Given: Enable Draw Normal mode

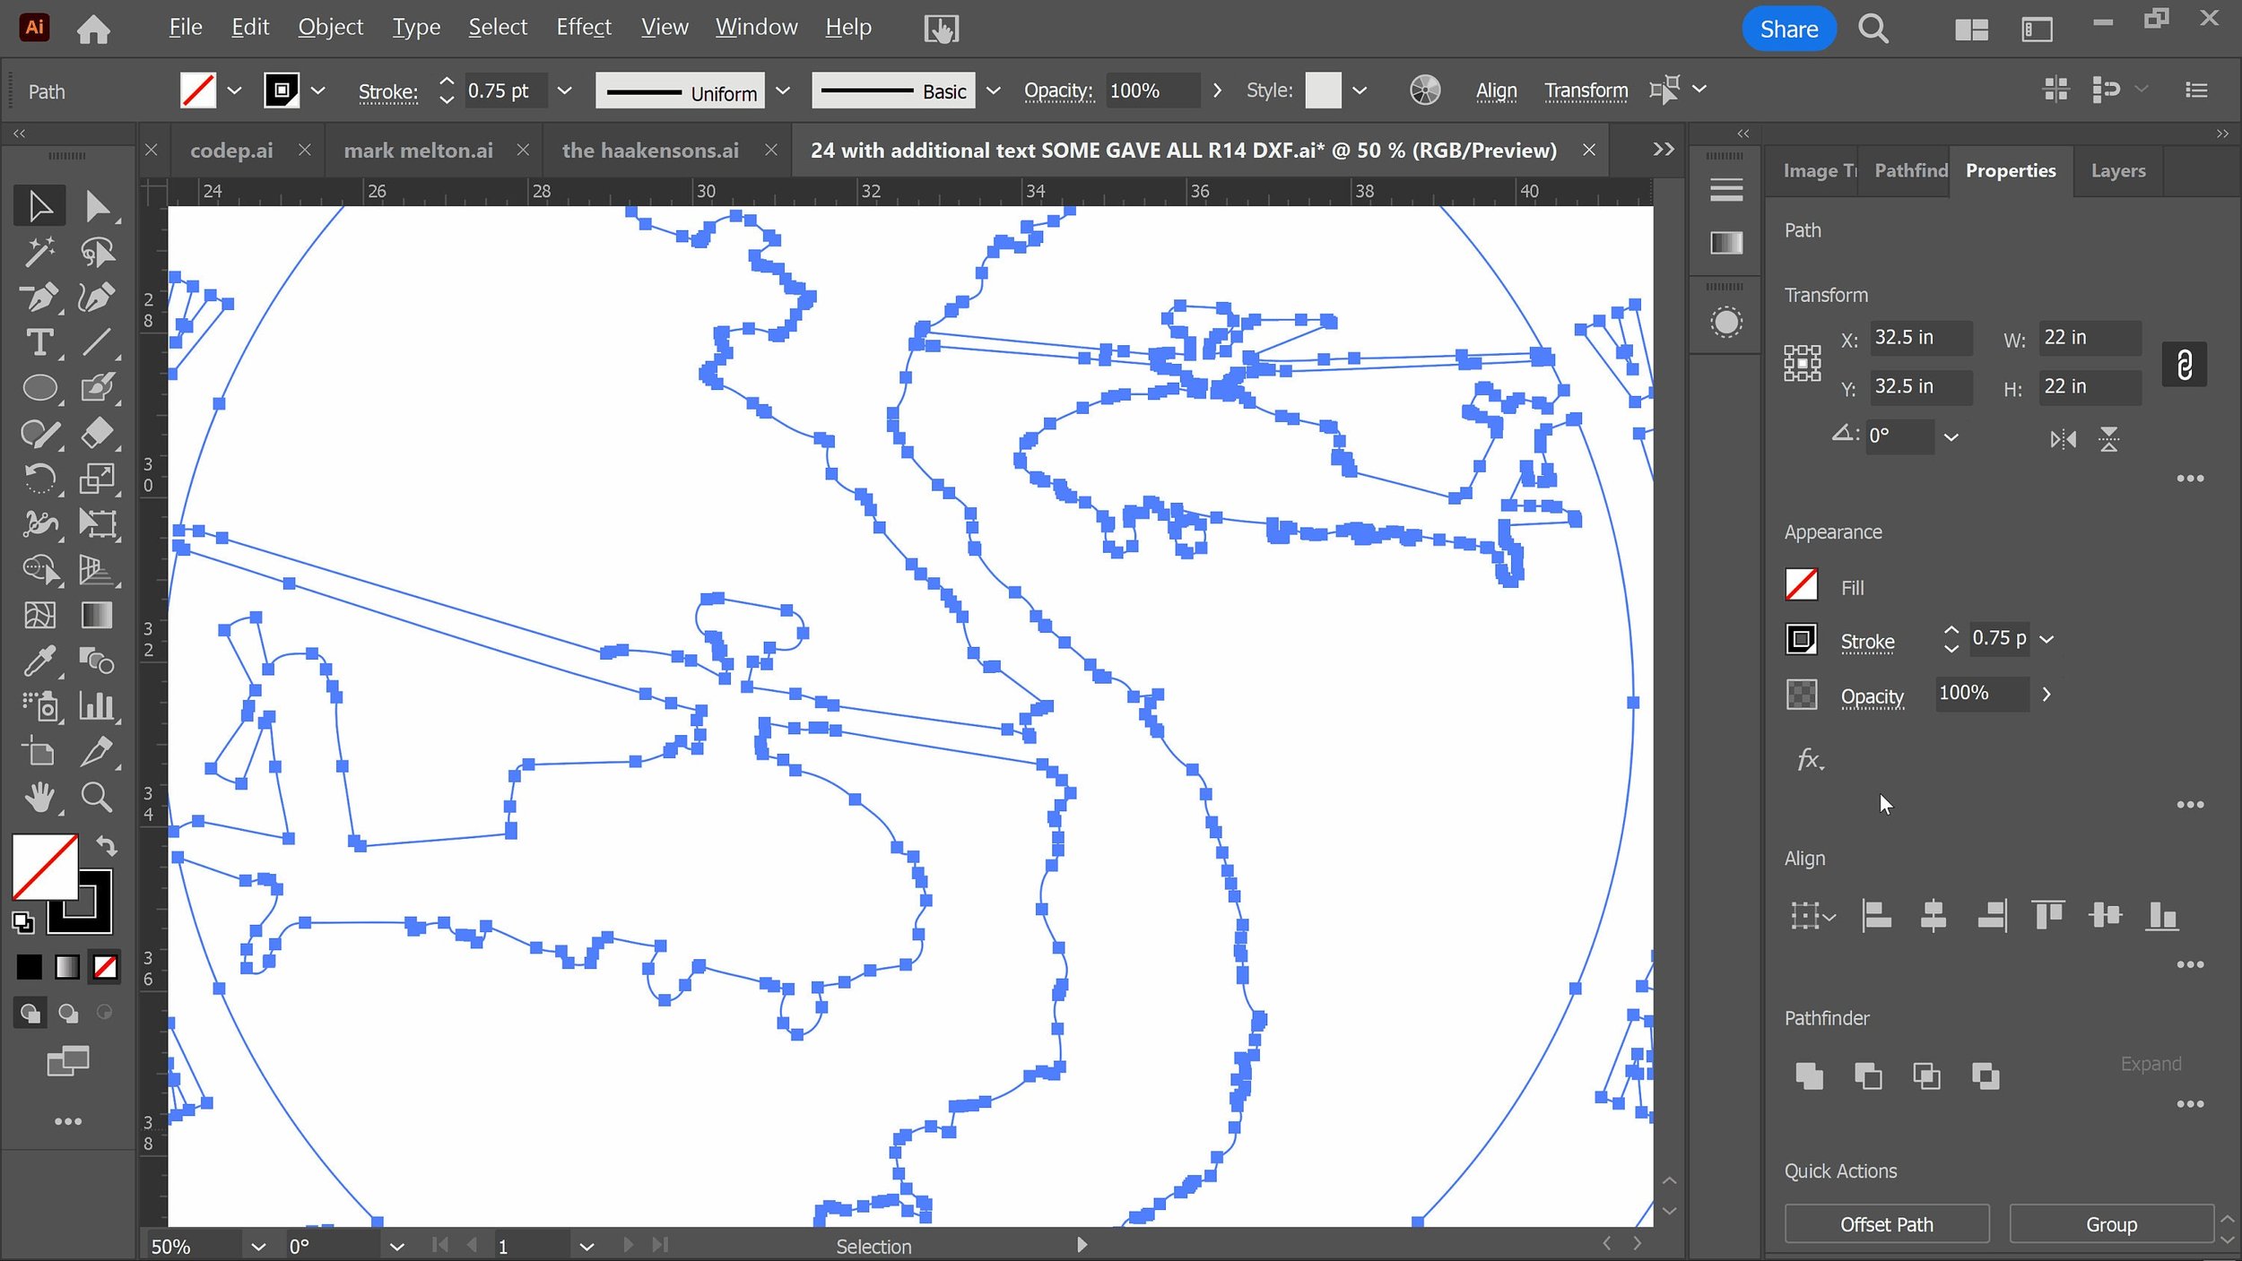Looking at the screenshot, I should click(x=30, y=1013).
